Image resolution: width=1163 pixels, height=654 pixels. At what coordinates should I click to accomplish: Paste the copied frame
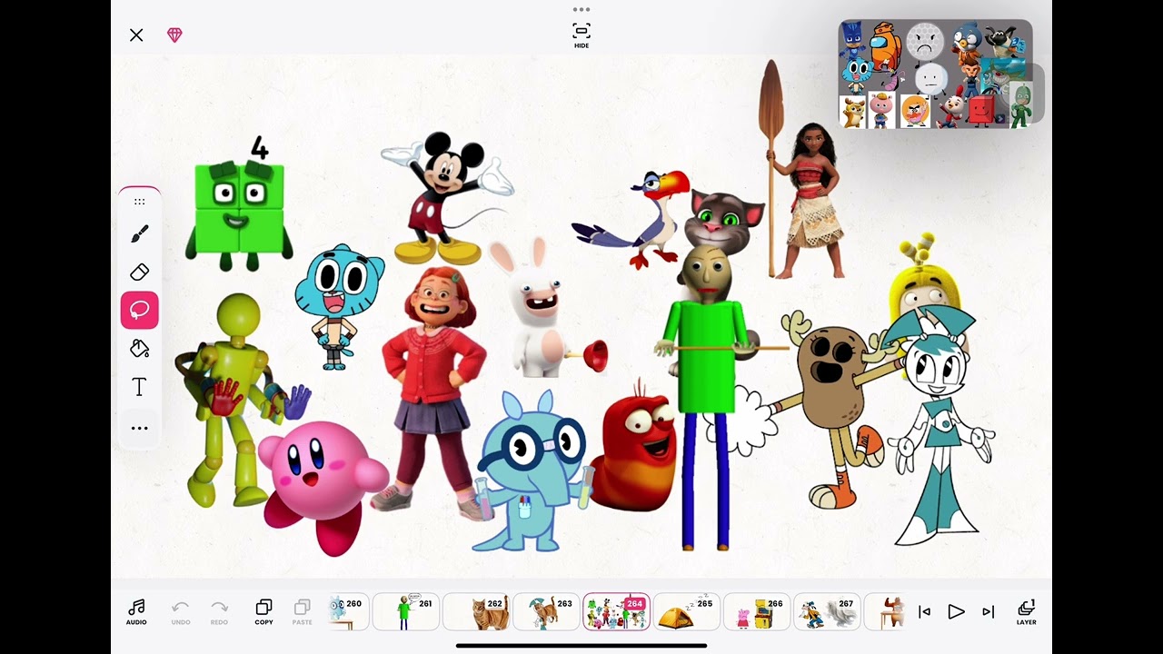tap(302, 612)
